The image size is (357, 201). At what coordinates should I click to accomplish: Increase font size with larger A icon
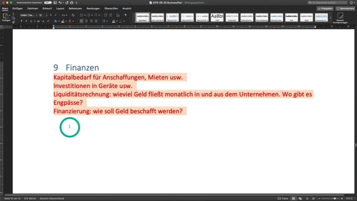[x=51, y=15]
